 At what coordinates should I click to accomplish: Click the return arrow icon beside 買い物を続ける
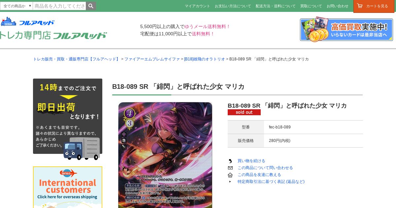(x=230, y=161)
